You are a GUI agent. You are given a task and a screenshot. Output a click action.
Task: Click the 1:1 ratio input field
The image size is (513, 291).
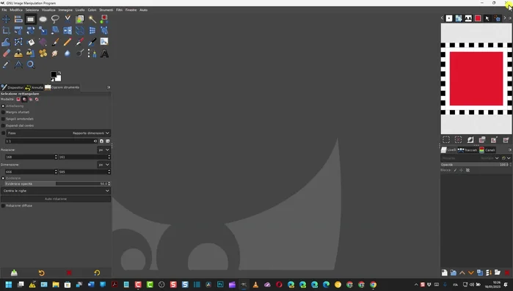click(x=51, y=141)
